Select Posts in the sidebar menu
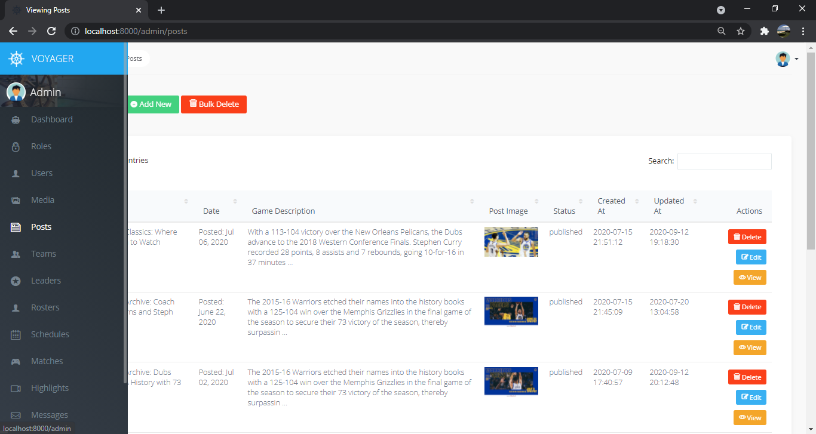The width and height of the screenshot is (816, 434). click(42, 227)
